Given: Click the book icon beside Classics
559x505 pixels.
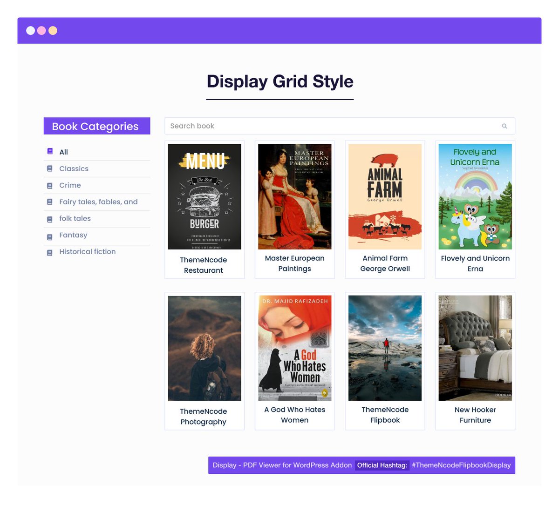Looking at the screenshot, I should click(50, 168).
